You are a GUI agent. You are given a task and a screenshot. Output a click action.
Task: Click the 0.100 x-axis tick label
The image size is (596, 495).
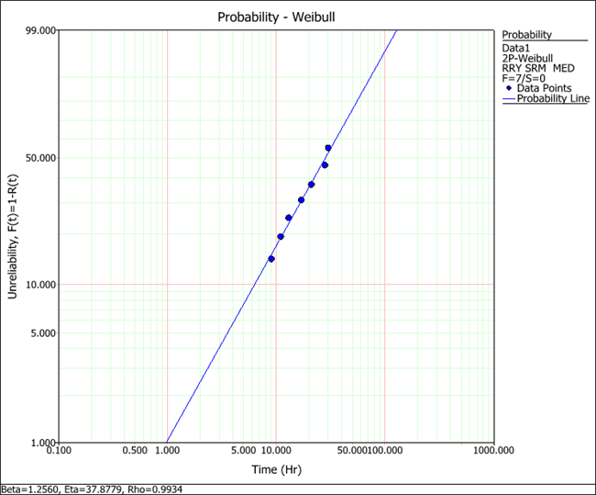coord(58,452)
